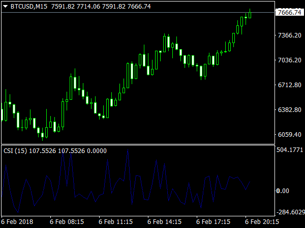Viewport: 305px width, 228px height.
Task: Click the OHLC values 7591.82 7714.06 text
Action: click(x=76, y=7)
